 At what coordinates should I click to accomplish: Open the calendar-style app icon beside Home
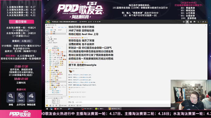(191, 22)
